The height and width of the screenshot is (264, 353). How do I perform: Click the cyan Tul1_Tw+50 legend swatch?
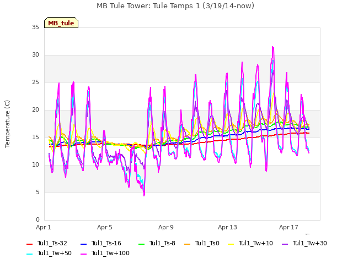tap(29, 254)
